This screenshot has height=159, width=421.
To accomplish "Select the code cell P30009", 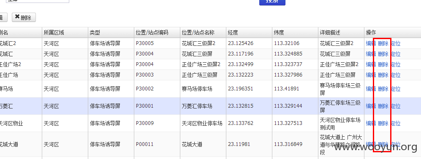I will click(x=145, y=123).
